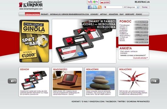Viewport: 167px width, 109px height.
Task: Click the WIADOMOŚCI card title
Action: 60,69
